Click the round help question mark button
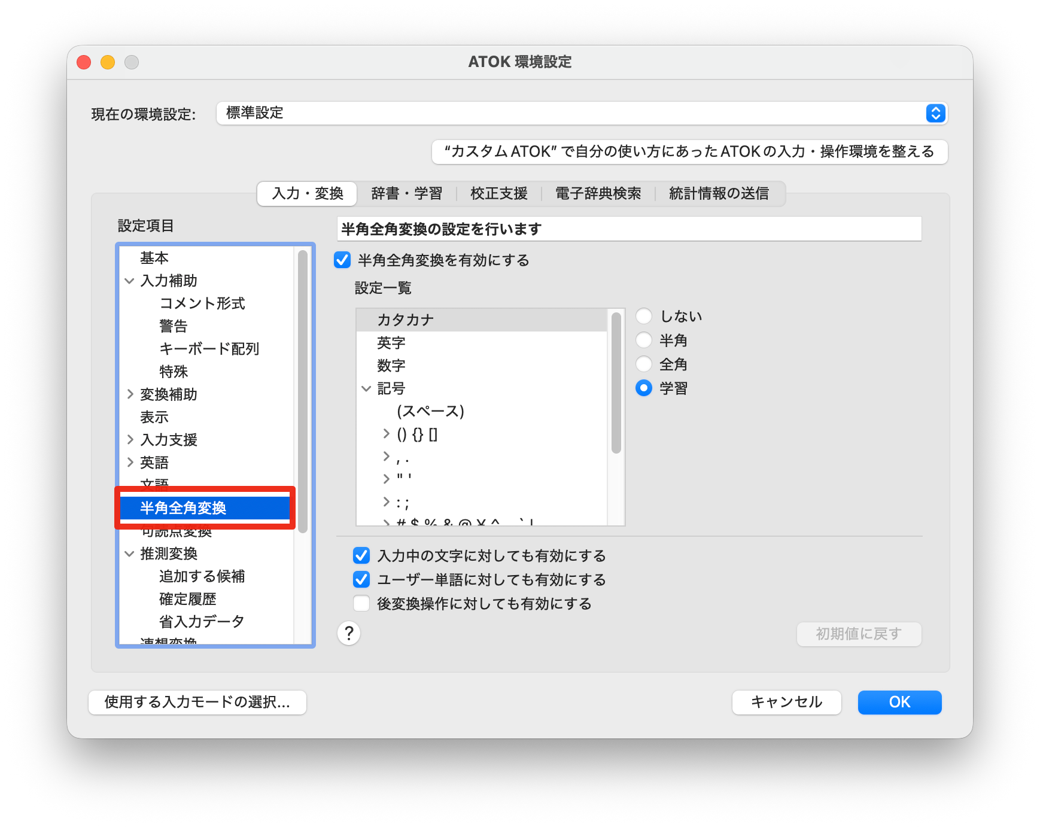 [x=349, y=633]
